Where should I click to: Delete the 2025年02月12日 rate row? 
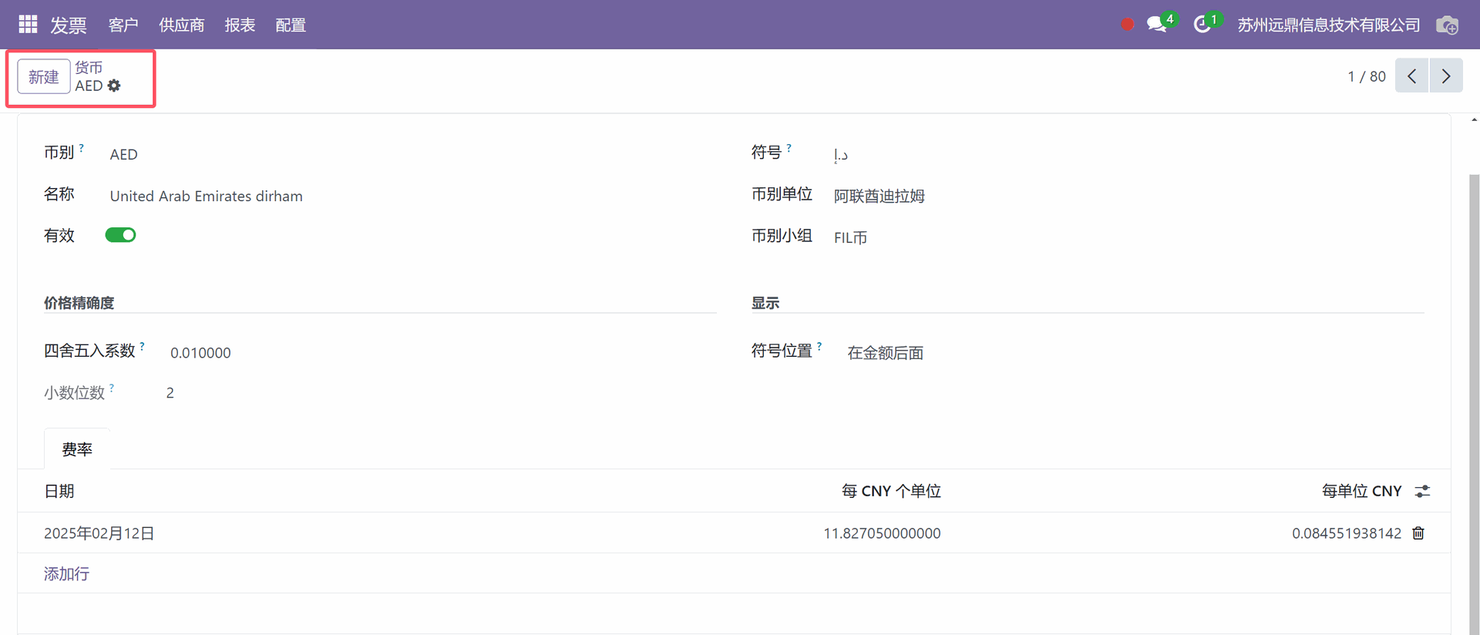1418,533
